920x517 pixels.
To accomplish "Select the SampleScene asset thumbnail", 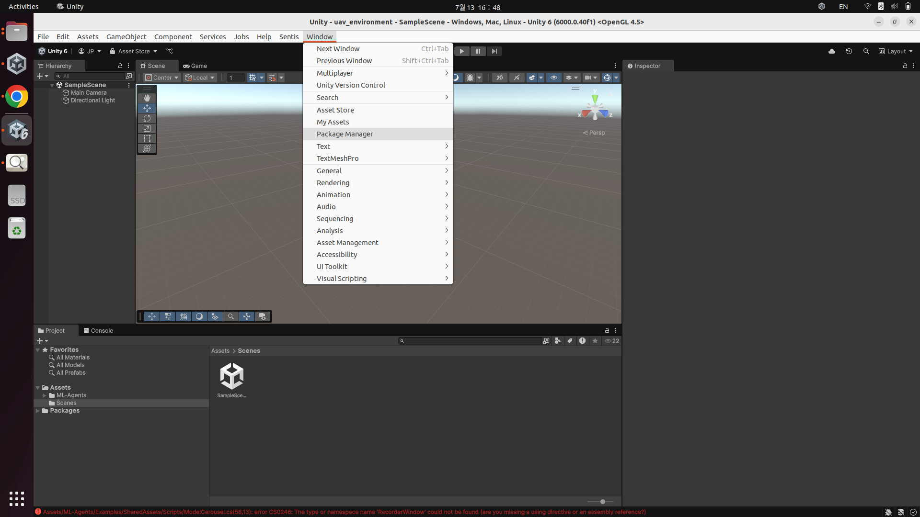I will 231,377.
